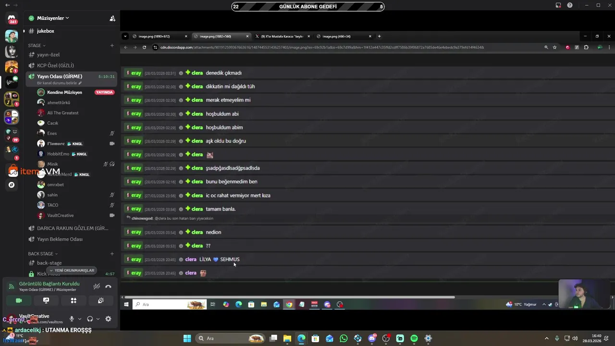
Task: Open browser extensions puzzle icon
Action: coord(586,48)
